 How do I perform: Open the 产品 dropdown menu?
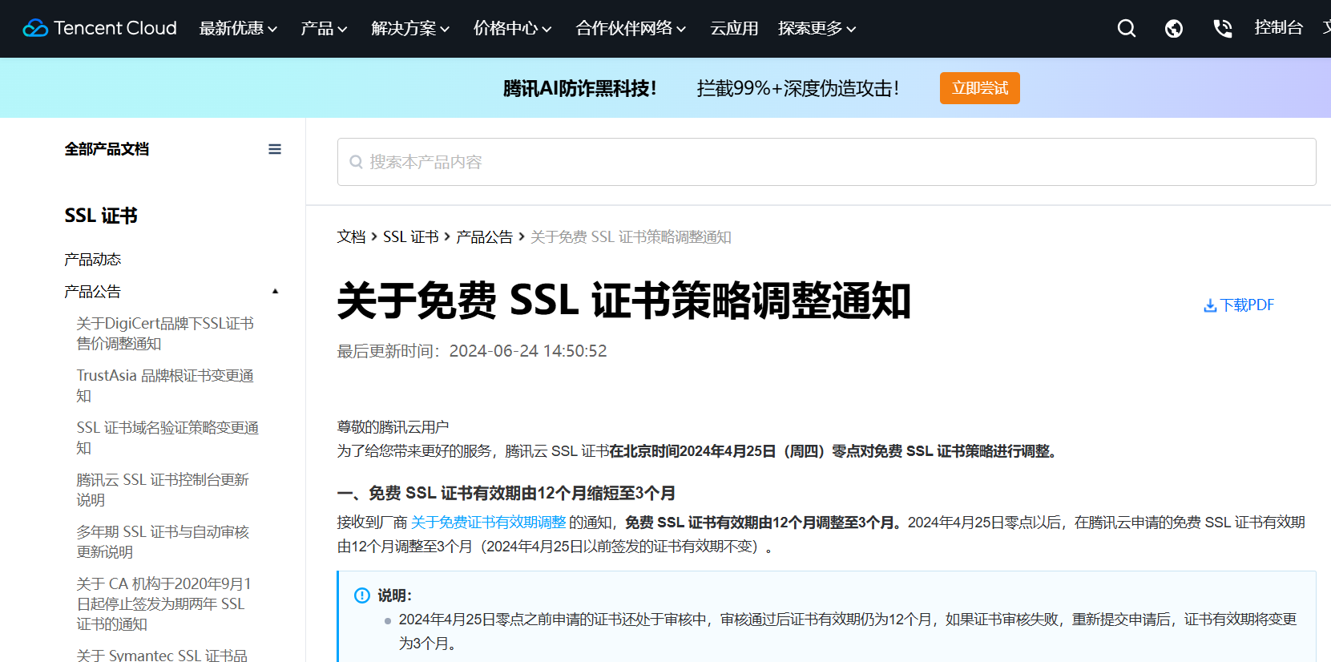324,28
